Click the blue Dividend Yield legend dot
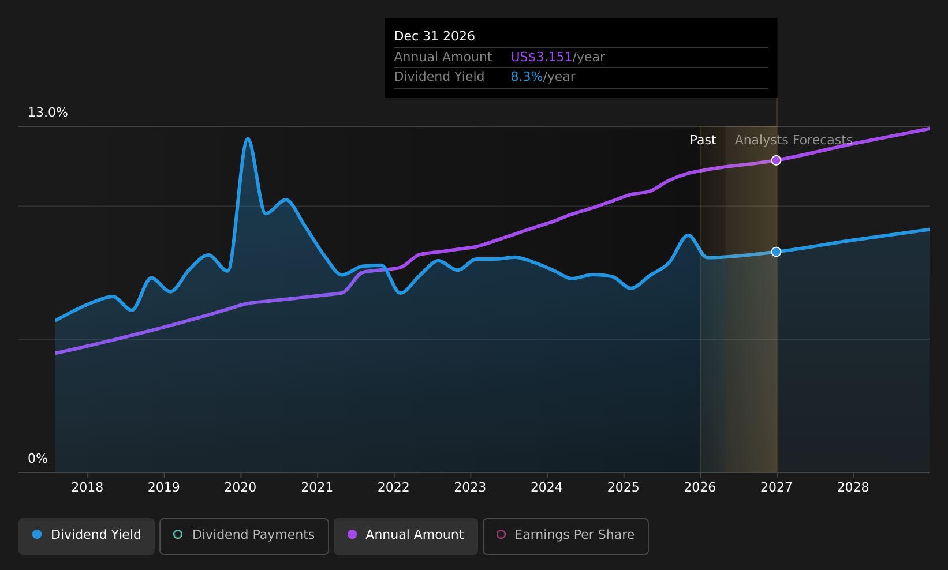This screenshot has height=570, width=948. tap(37, 534)
